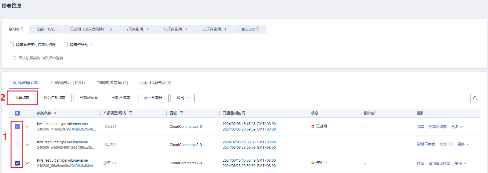Toggle the select-all checkbox in table header

point(17,113)
